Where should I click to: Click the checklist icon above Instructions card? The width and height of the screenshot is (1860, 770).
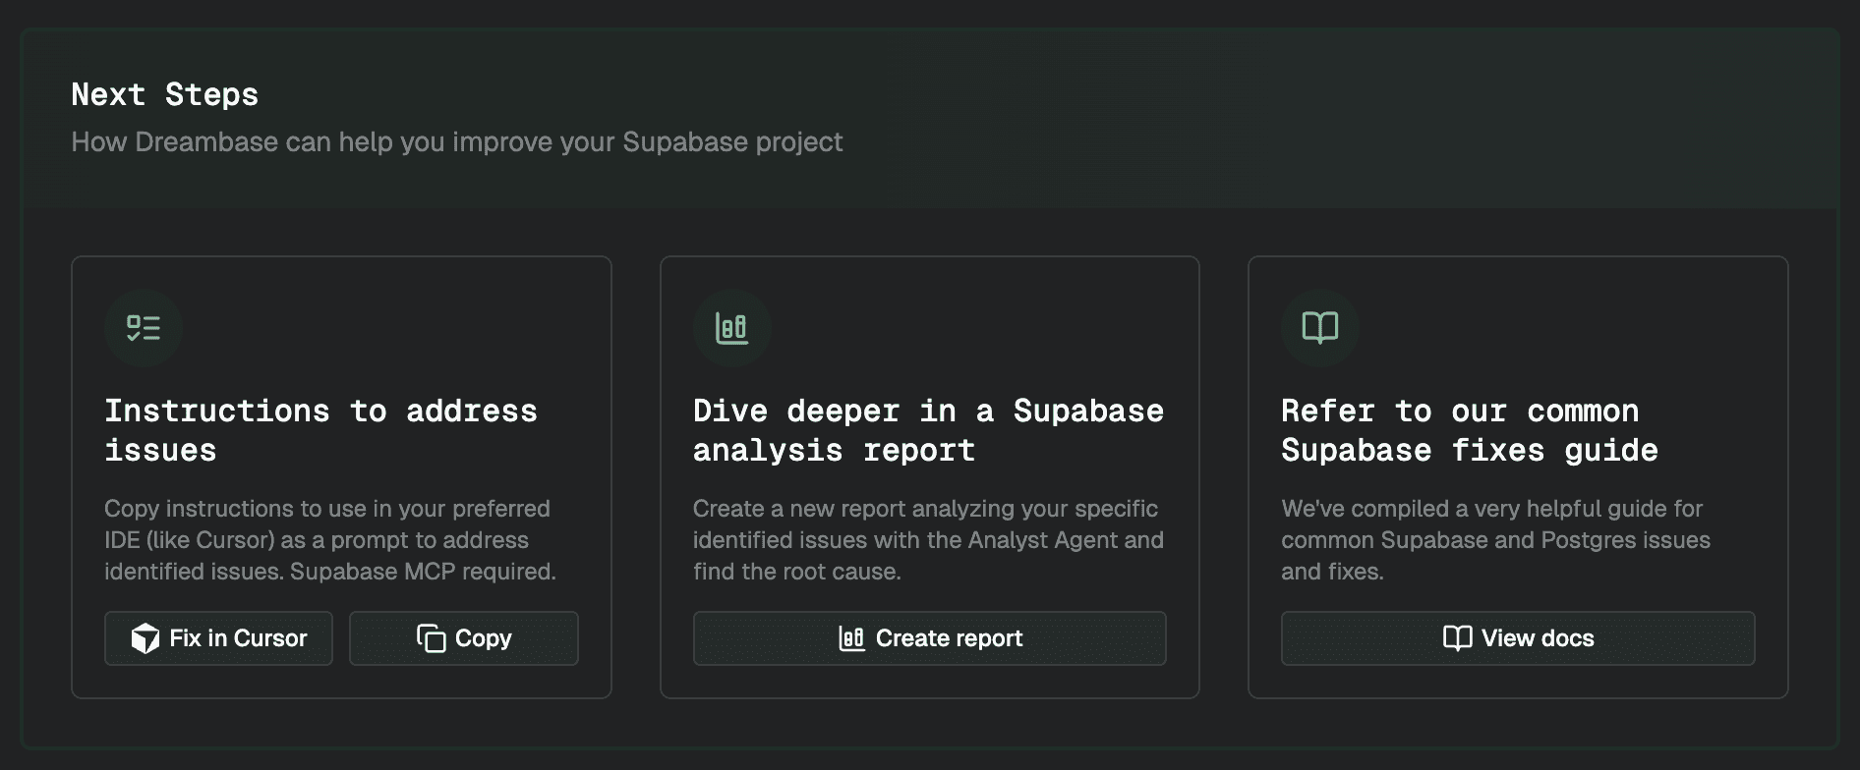pyautogui.click(x=144, y=328)
